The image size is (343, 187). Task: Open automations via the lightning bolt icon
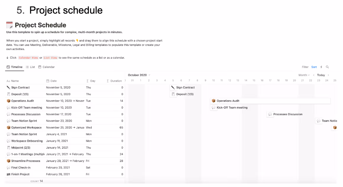pyautogui.click(x=321, y=67)
